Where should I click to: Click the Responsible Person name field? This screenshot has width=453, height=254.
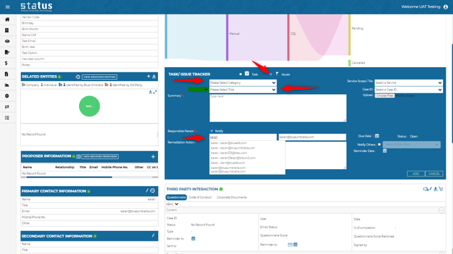(243, 137)
